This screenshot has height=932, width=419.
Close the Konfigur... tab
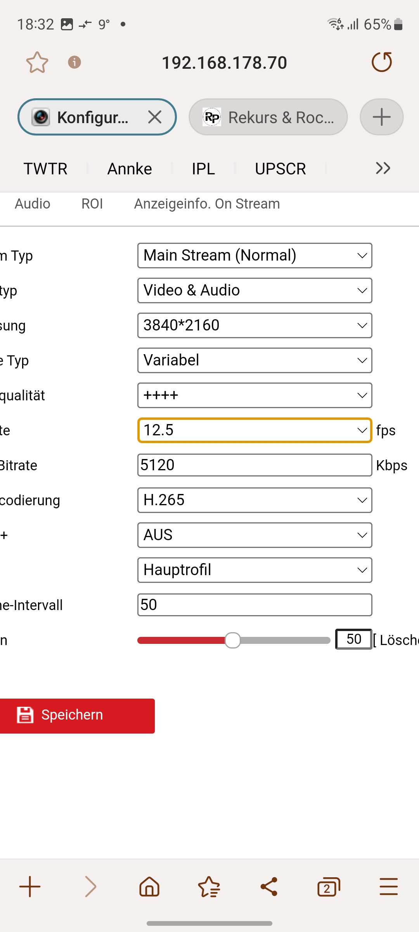155,117
